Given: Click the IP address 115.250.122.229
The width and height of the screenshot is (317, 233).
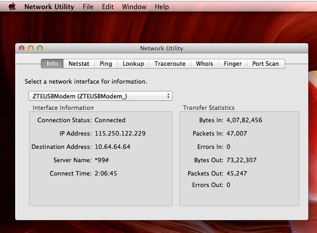Looking at the screenshot, I should pyautogui.click(x=120, y=133).
